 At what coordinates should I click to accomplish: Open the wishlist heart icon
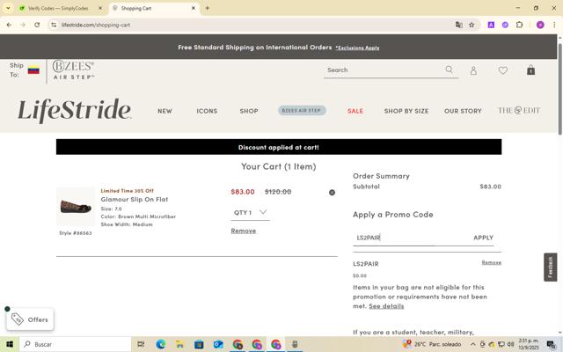click(502, 70)
